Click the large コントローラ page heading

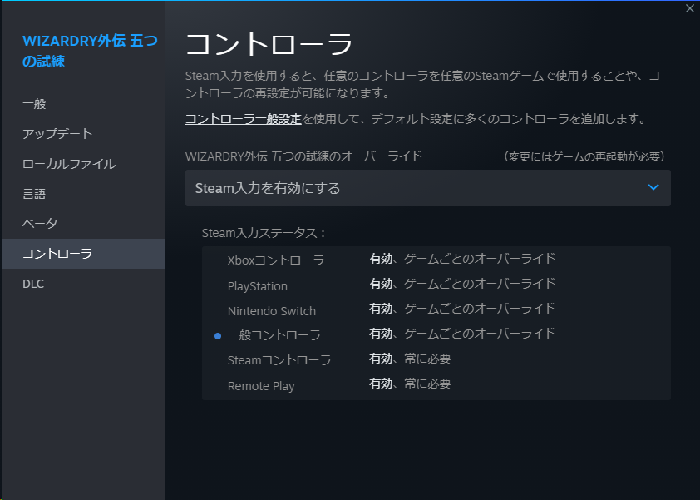click(269, 44)
